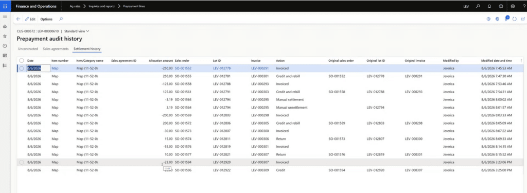Switch to Uncontracted tab
Image resolution: width=527 pixels, height=193 pixels.
(x=28, y=49)
